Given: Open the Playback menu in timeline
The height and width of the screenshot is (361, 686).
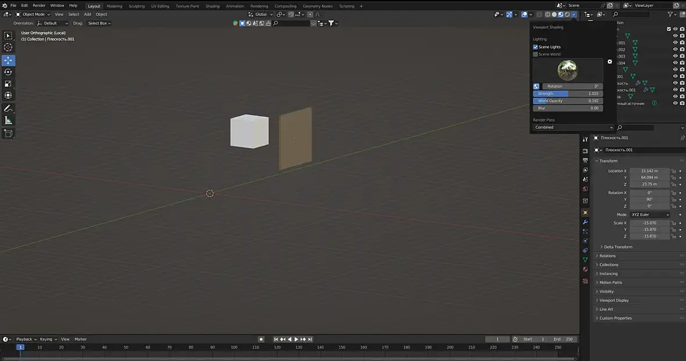Looking at the screenshot, I should point(26,339).
